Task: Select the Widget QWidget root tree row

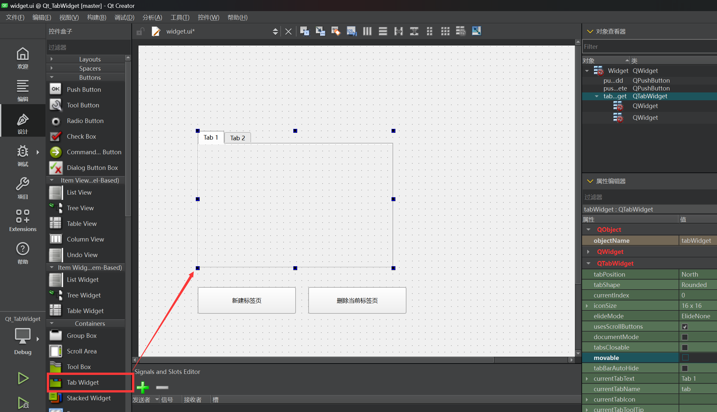Action: (650, 71)
